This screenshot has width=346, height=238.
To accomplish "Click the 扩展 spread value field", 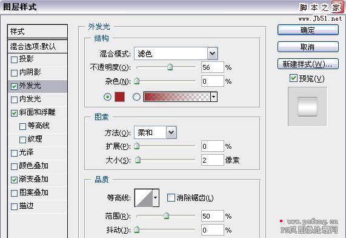I will pos(213,146).
